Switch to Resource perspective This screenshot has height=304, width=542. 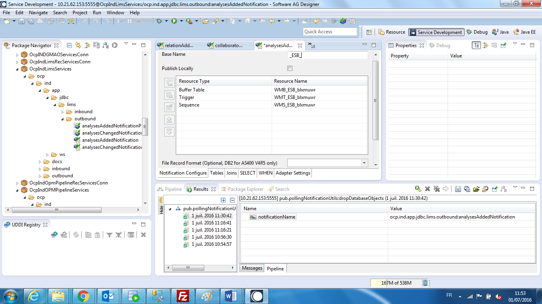392,32
